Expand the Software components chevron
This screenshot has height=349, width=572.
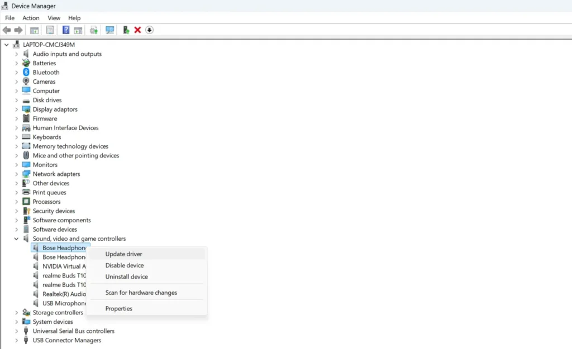(x=16, y=220)
